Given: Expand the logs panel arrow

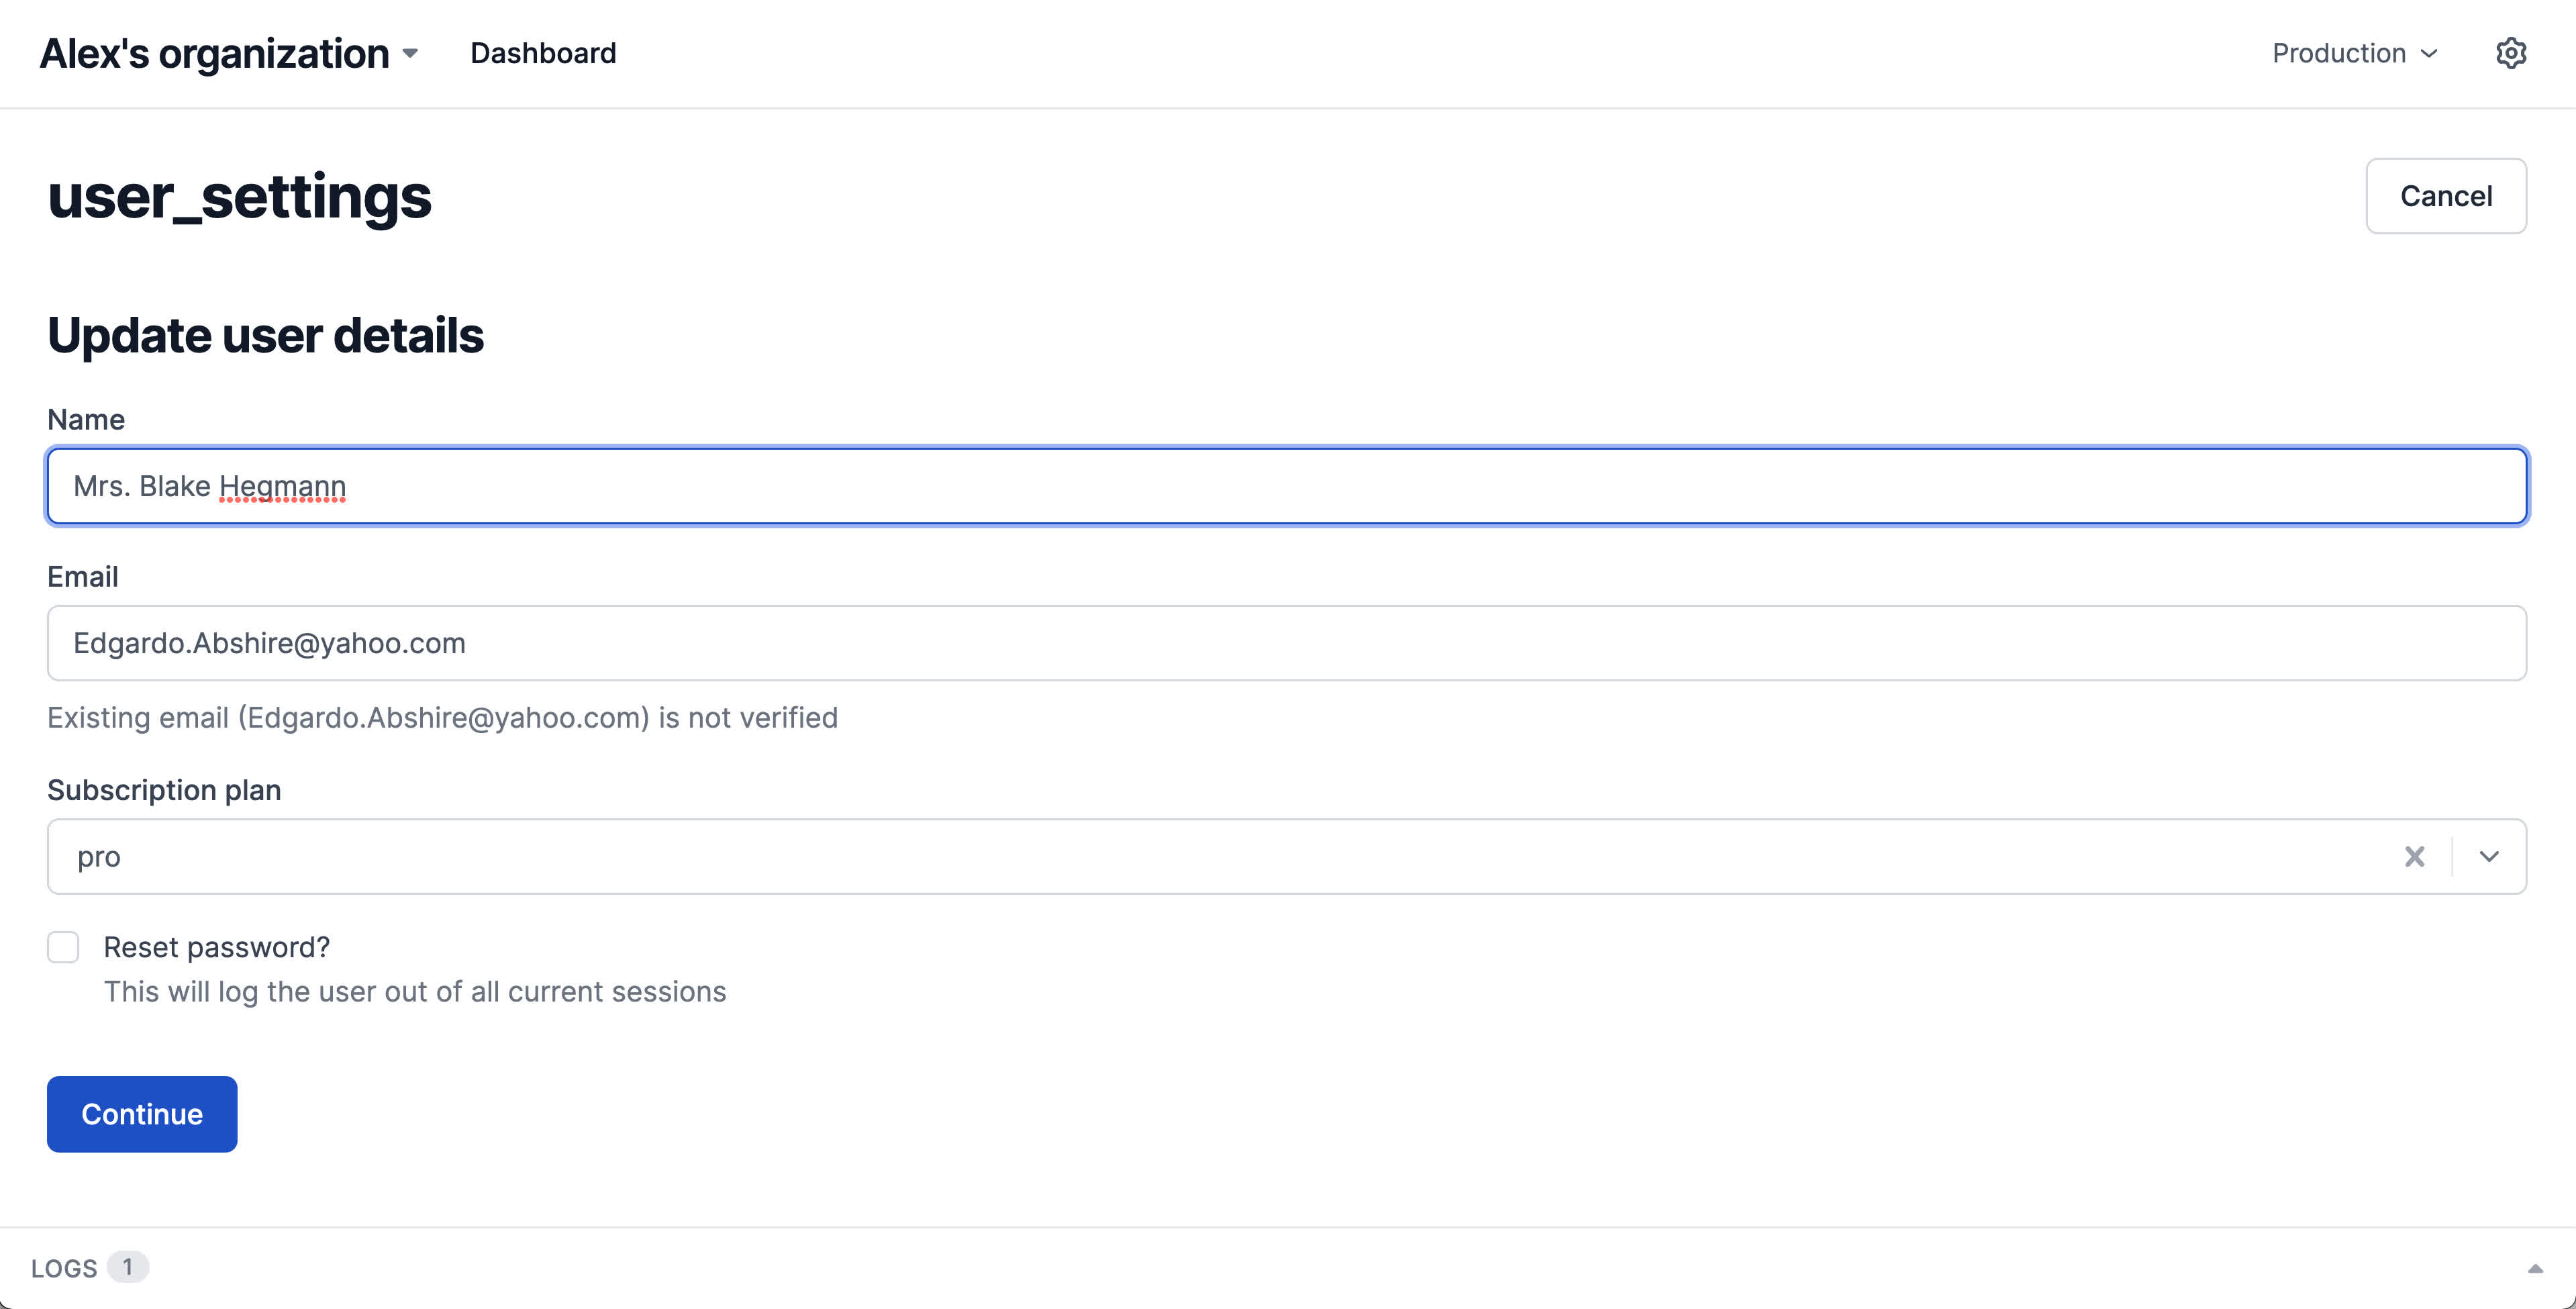Looking at the screenshot, I should pyautogui.click(x=2535, y=1268).
